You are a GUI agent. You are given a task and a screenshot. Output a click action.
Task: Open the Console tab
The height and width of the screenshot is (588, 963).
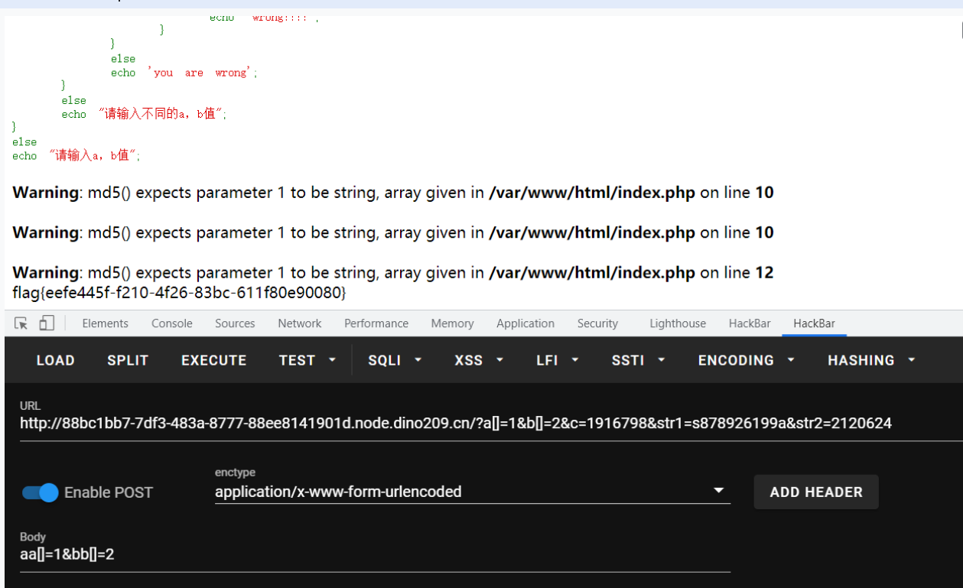pyautogui.click(x=172, y=323)
